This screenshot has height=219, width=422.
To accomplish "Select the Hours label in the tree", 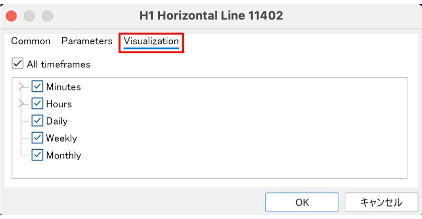I will pyautogui.click(x=59, y=104).
